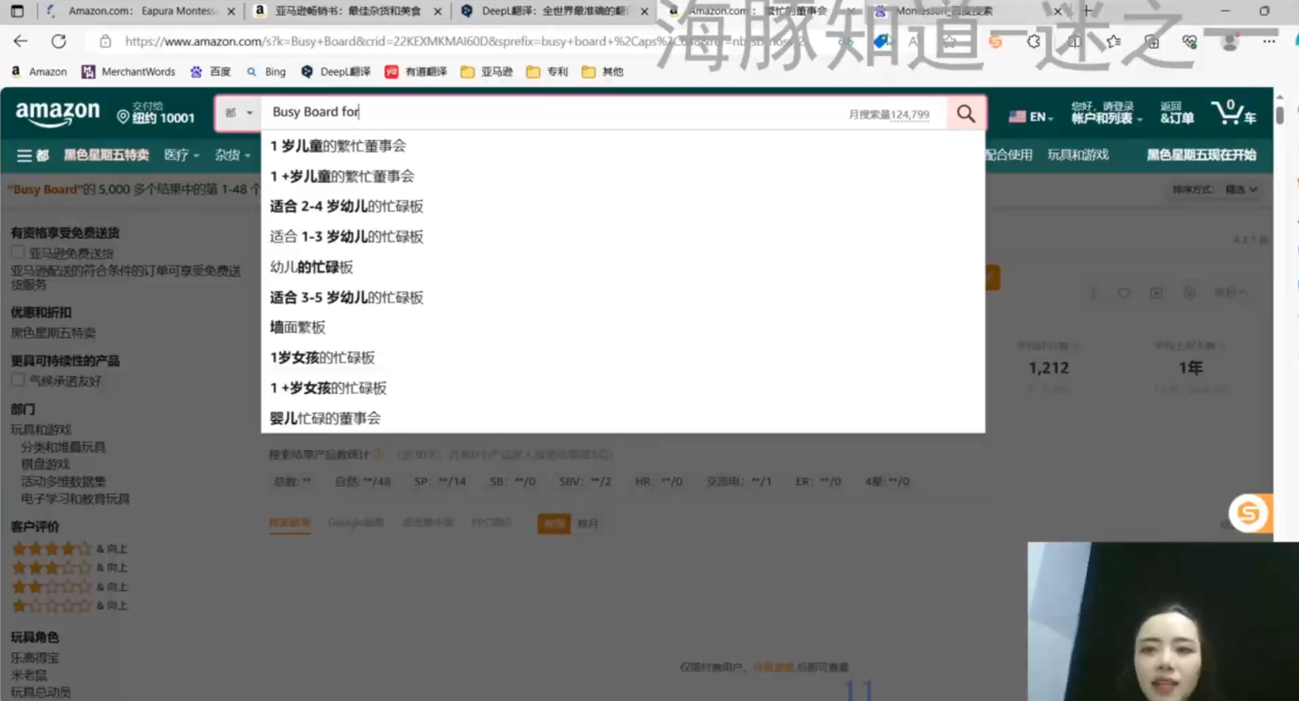Select suggestion 适合 2-4 岁幼儿的忙碌板

point(348,205)
